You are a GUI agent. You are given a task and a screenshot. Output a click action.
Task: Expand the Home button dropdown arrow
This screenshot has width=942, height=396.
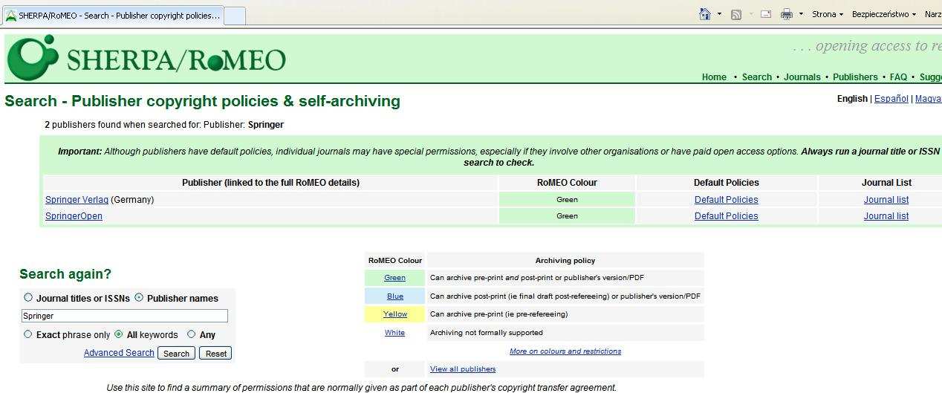pyautogui.click(x=719, y=14)
